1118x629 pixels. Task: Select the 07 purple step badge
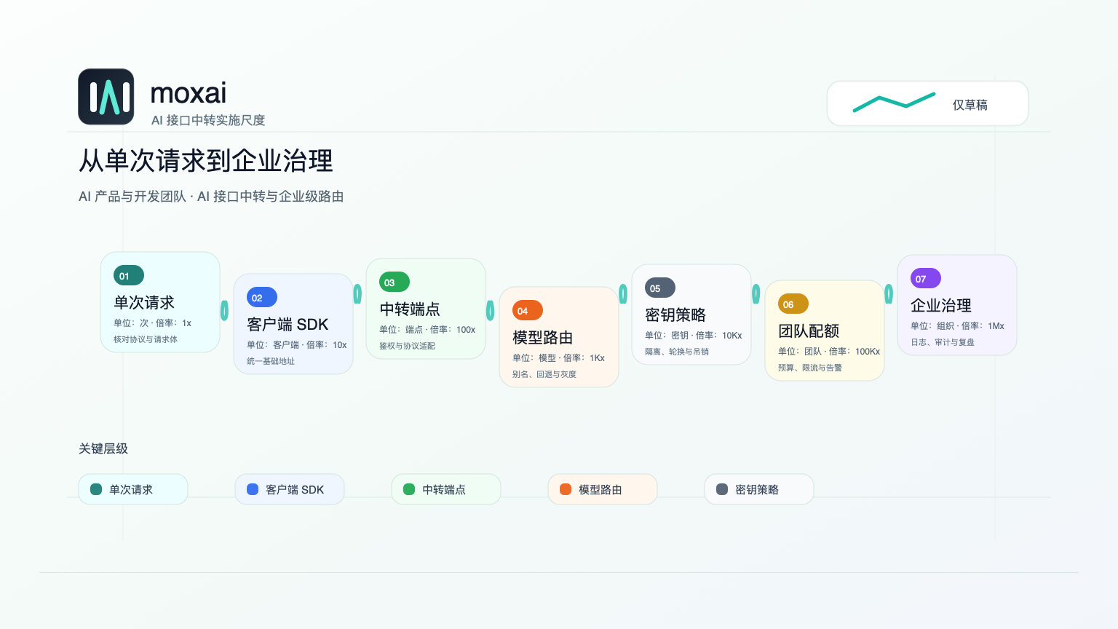926,279
